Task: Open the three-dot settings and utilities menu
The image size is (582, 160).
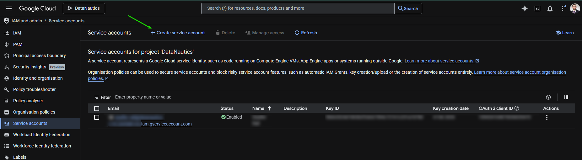Action: pos(562,8)
